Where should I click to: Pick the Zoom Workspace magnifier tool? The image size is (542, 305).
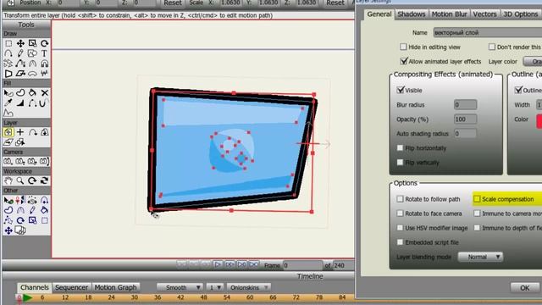[20, 180]
